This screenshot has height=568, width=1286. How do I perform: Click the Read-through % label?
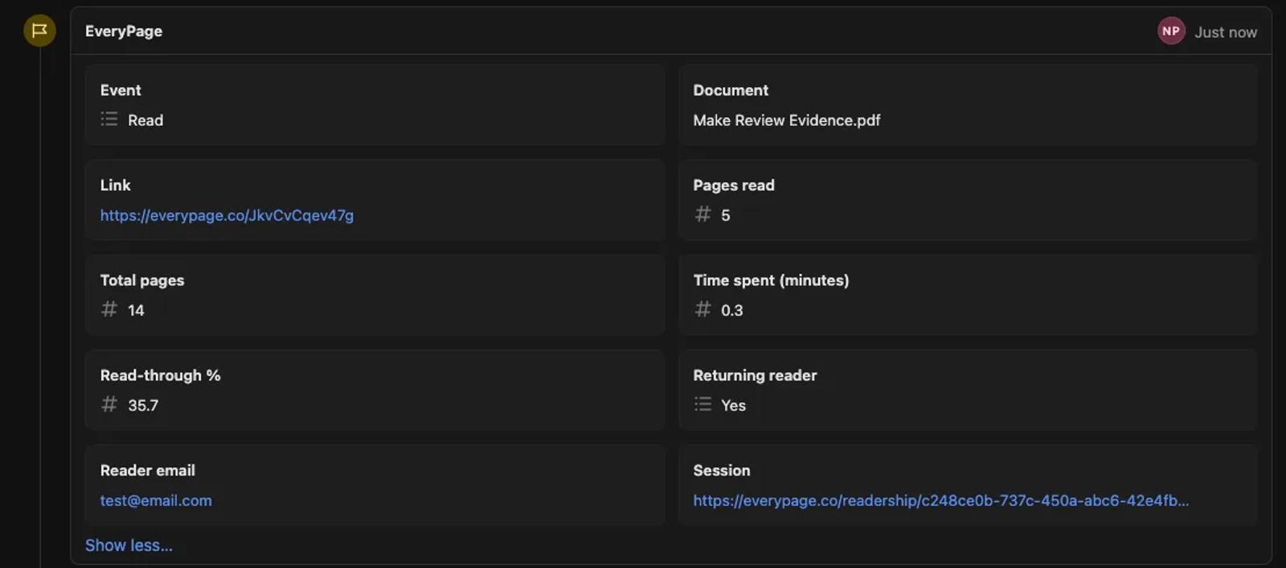160,375
